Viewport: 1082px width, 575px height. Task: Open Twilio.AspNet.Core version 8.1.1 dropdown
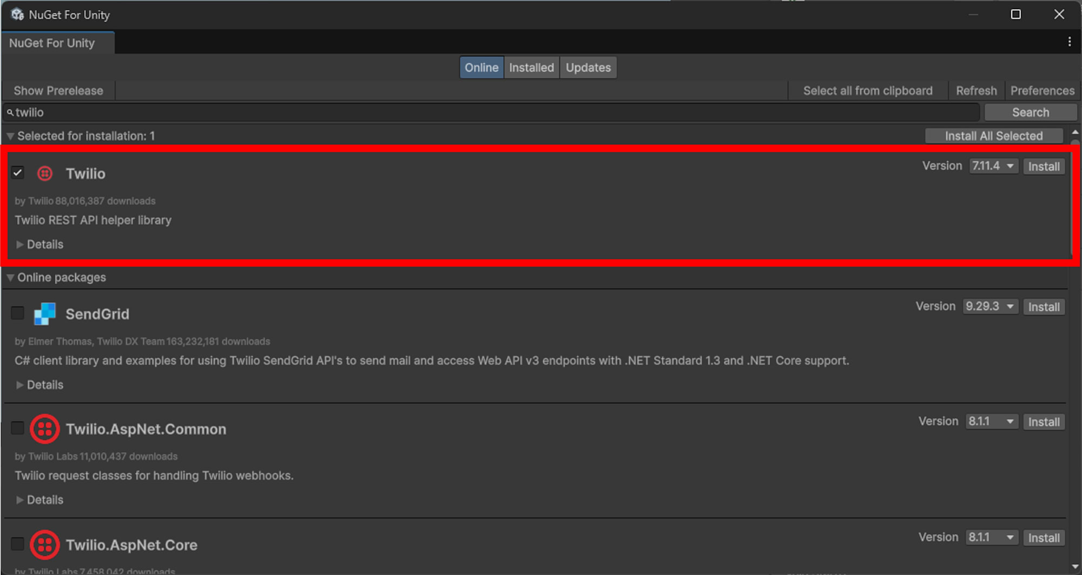992,538
